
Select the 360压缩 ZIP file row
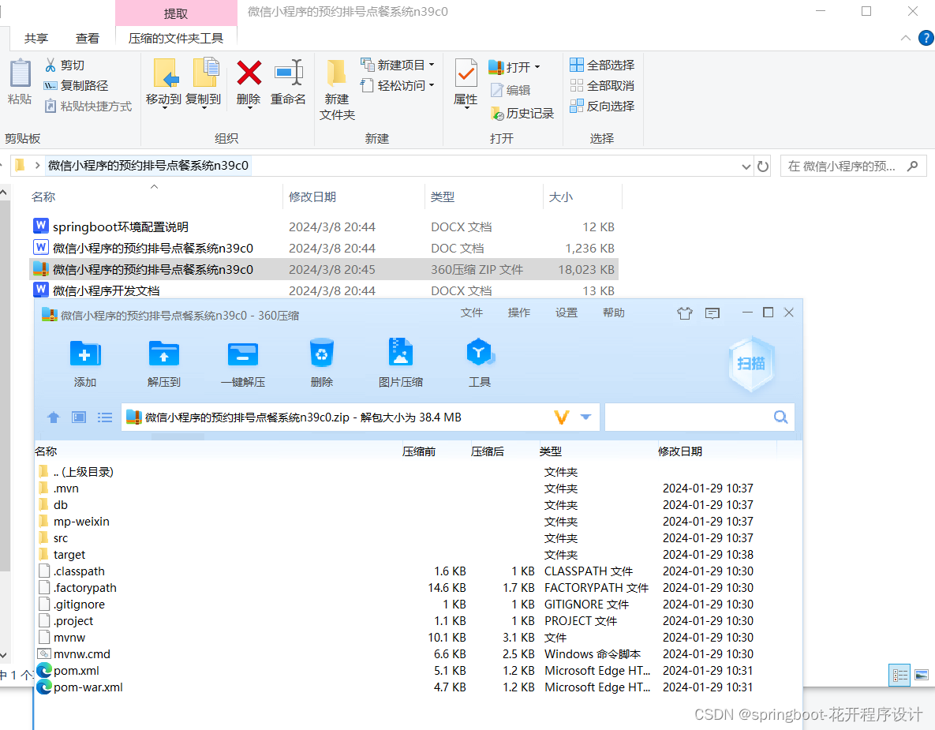point(324,270)
